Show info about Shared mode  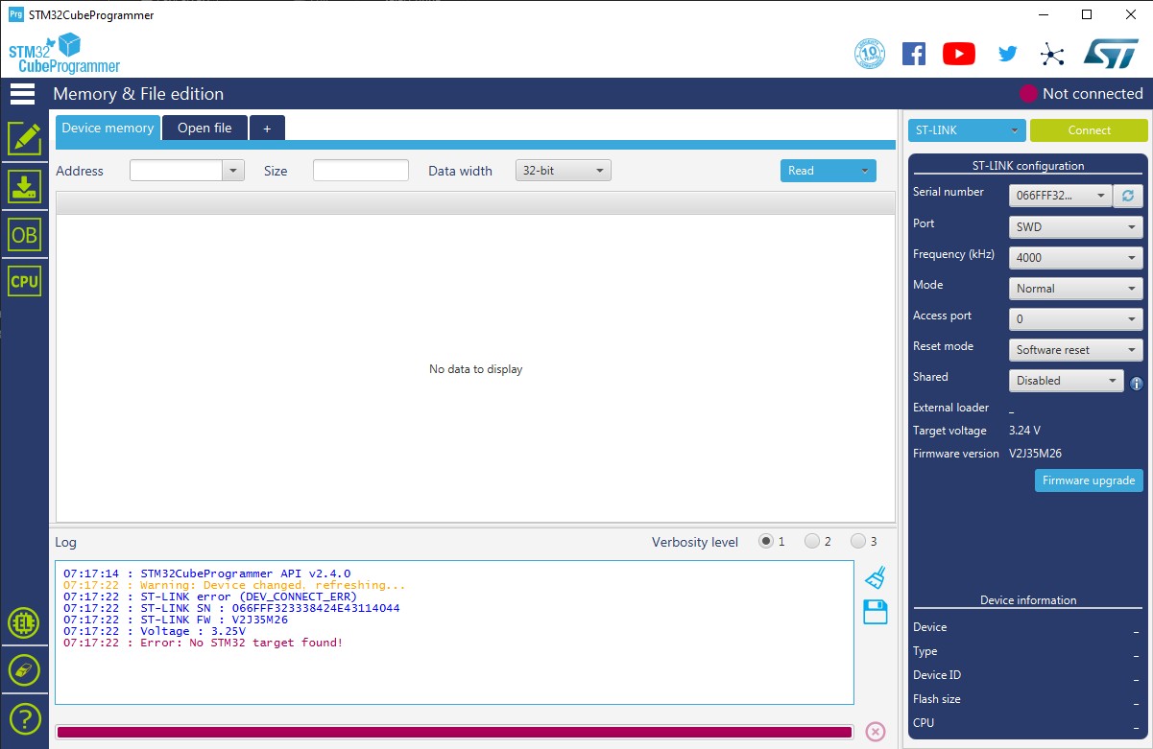point(1137,383)
